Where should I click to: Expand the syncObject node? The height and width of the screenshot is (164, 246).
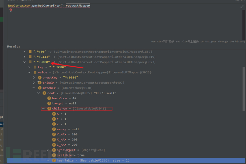pyautogui.click(x=48, y=150)
